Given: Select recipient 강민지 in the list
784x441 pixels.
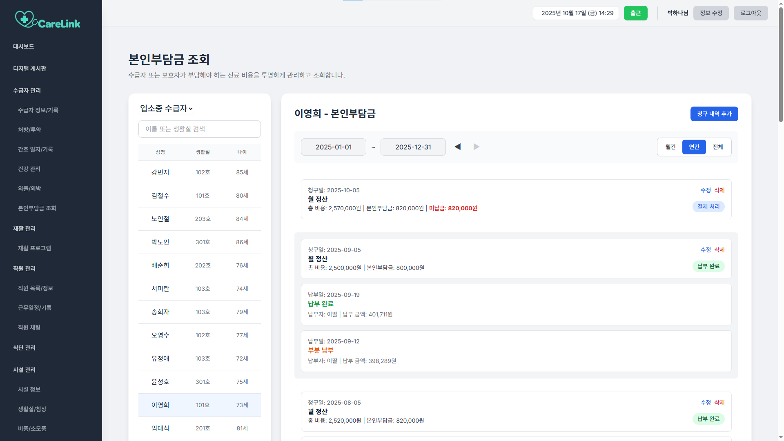Looking at the screenshot, I should (200, 172).
